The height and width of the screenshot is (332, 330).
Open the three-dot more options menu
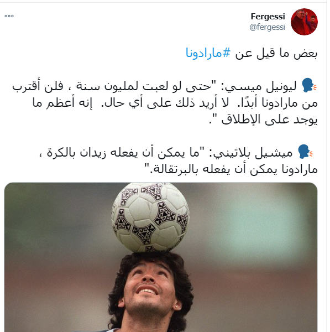(9, 16)
